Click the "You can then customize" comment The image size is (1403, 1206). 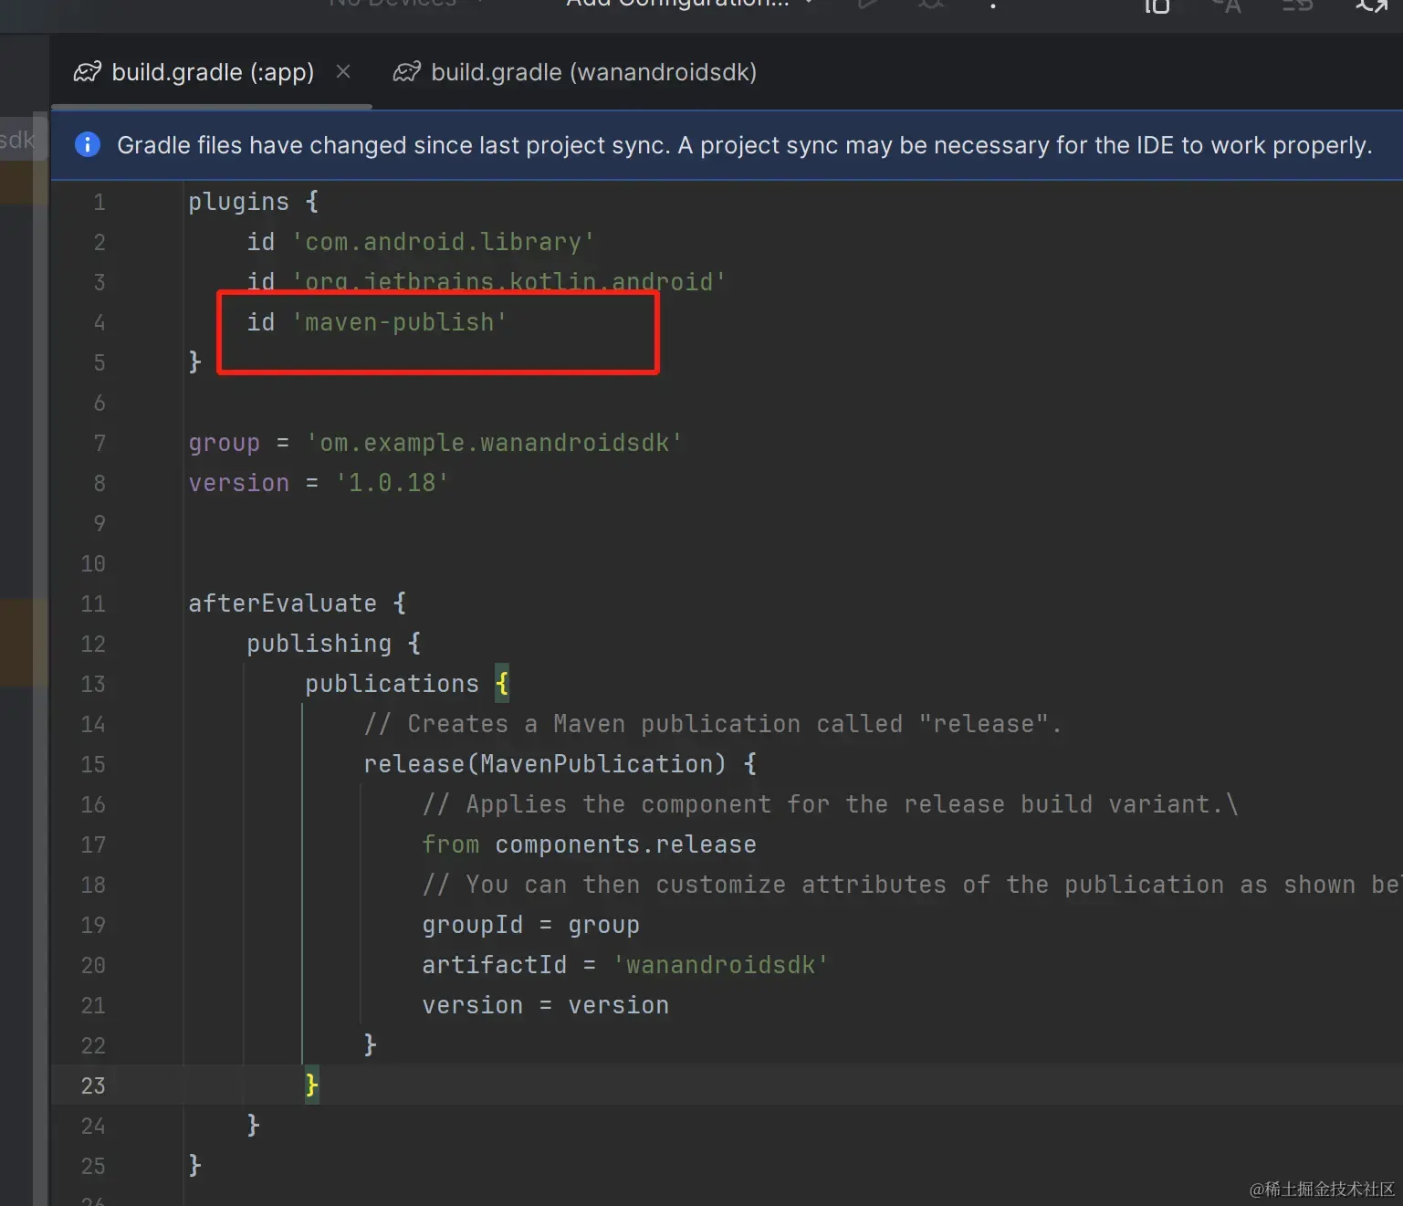[x=911, y=885]
